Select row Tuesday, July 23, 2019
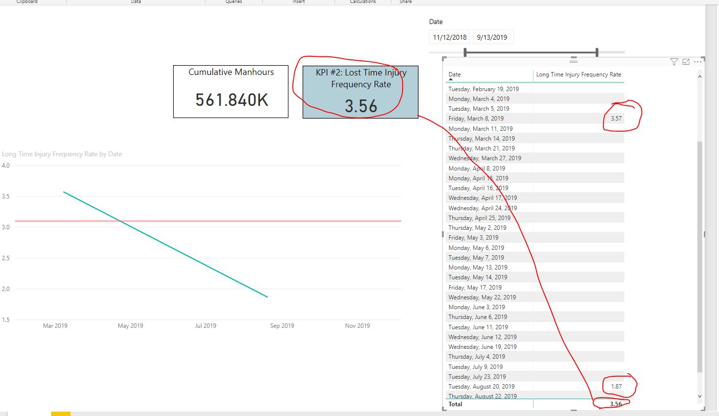719x416 pixels. (536, 377)
